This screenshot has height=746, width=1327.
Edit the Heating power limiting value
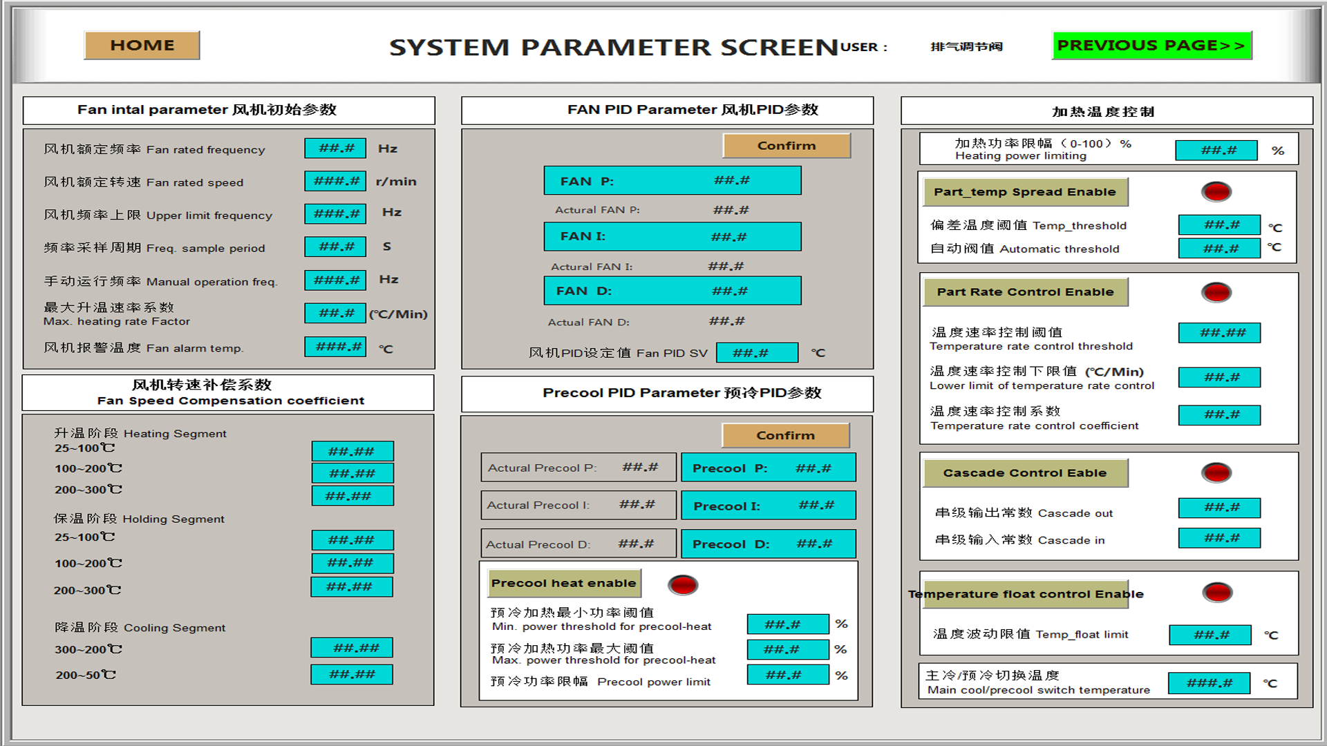[1216, 151]
